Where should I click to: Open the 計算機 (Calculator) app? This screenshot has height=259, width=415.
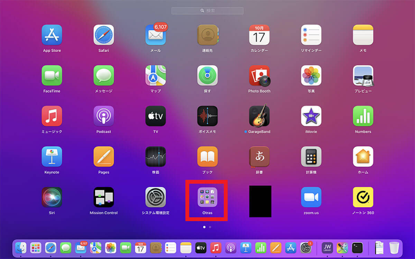[x=311, y=157]
